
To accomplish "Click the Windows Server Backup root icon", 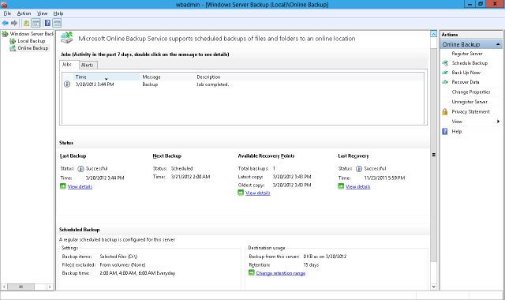I will click(6, 34).
